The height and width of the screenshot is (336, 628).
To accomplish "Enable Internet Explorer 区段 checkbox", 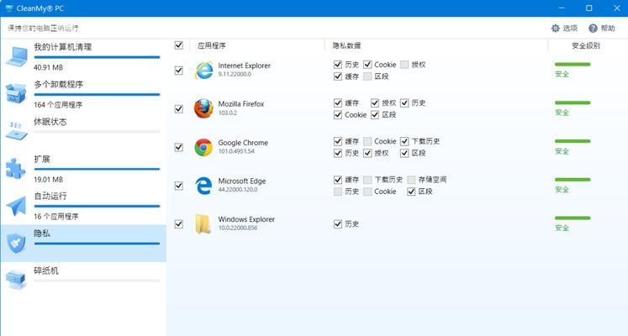I will [367, 76].
